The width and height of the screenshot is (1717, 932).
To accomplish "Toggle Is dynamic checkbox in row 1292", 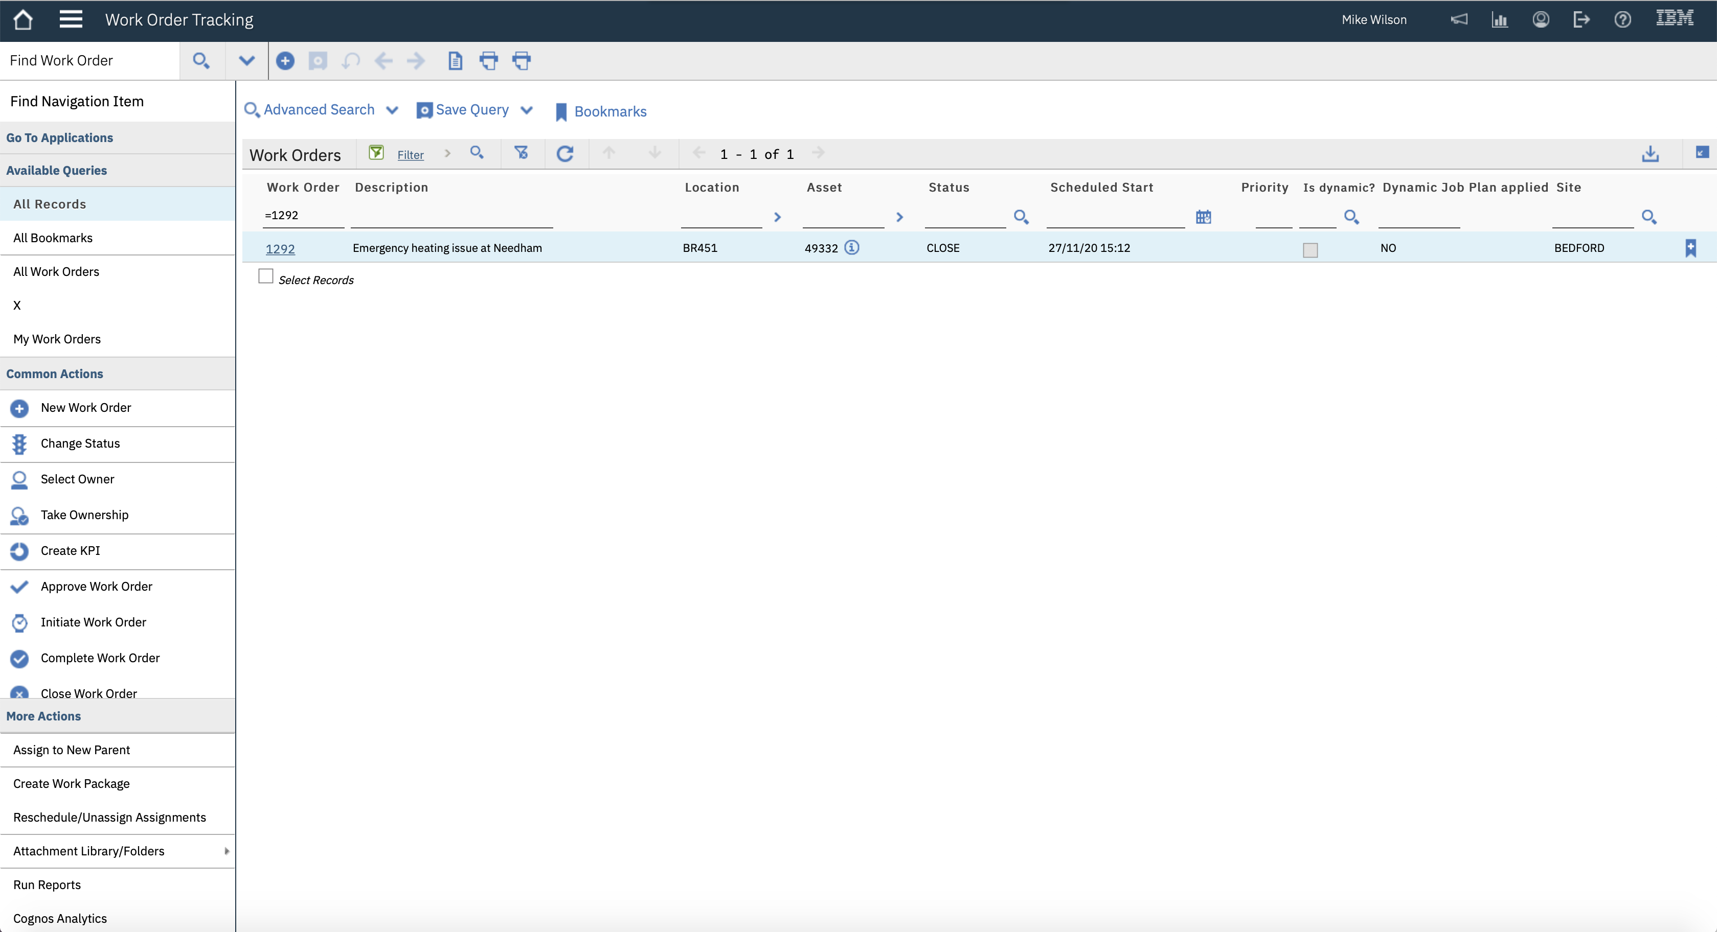I will tap(1311, 250).
